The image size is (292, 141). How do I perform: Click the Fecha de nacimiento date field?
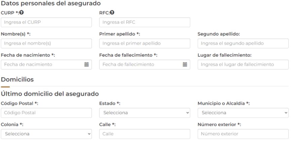click(42, 64)
